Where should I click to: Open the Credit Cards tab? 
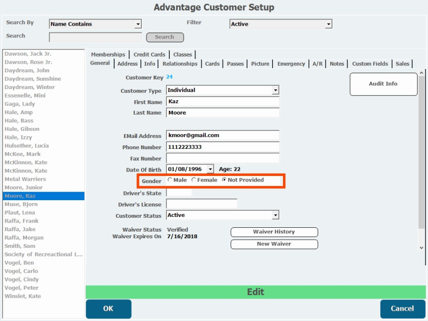click(149, 55)
